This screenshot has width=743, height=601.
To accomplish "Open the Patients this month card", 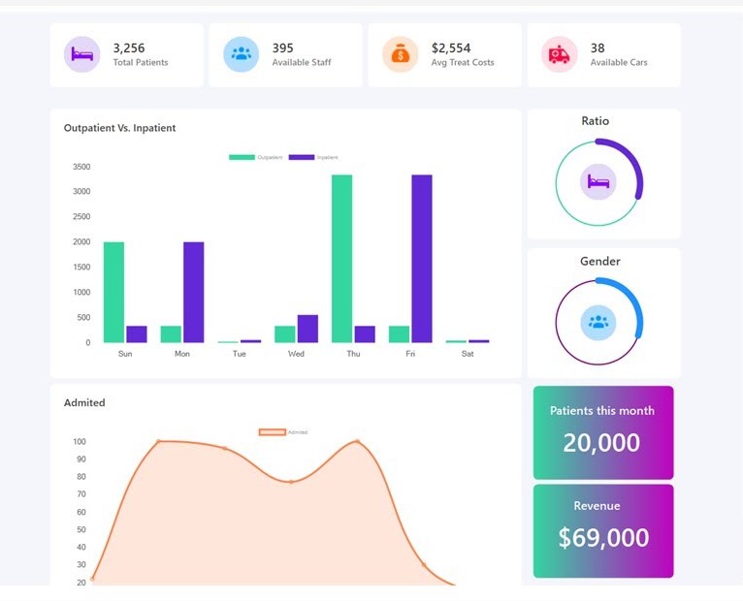I will 602,432.
